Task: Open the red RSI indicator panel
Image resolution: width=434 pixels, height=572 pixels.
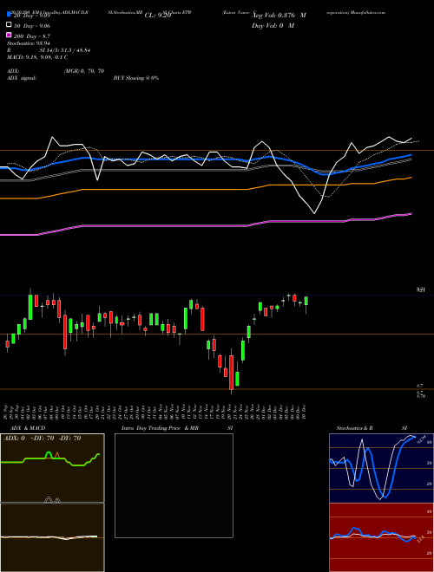Action: tap(381, 537)
